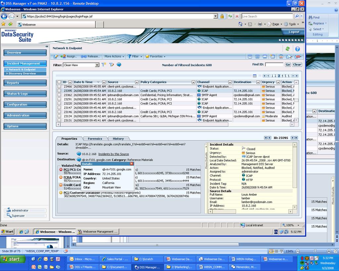Click the new filter funnel with star icon
Viewport: 339px width, 271px height.
tap(104, 65)
